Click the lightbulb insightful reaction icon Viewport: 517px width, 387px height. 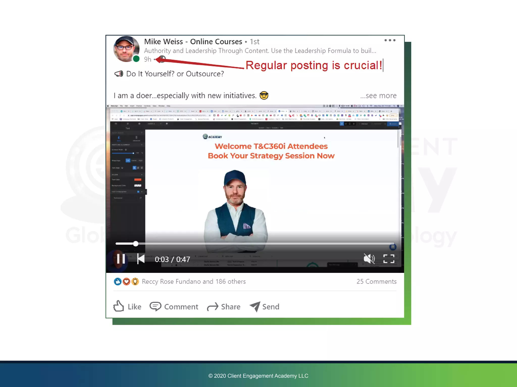click(x=135, y=281)
